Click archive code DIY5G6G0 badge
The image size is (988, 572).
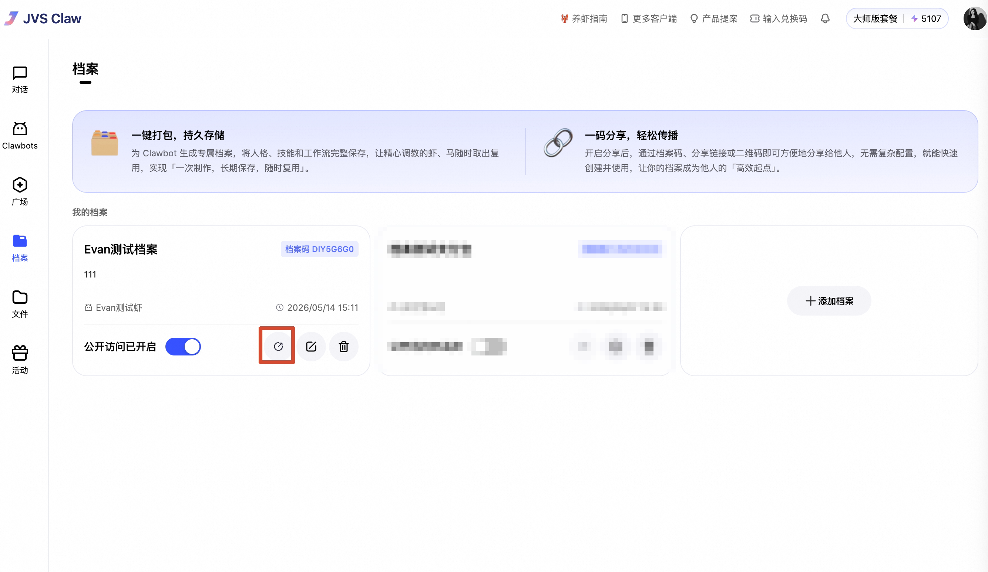click(319, 249)
